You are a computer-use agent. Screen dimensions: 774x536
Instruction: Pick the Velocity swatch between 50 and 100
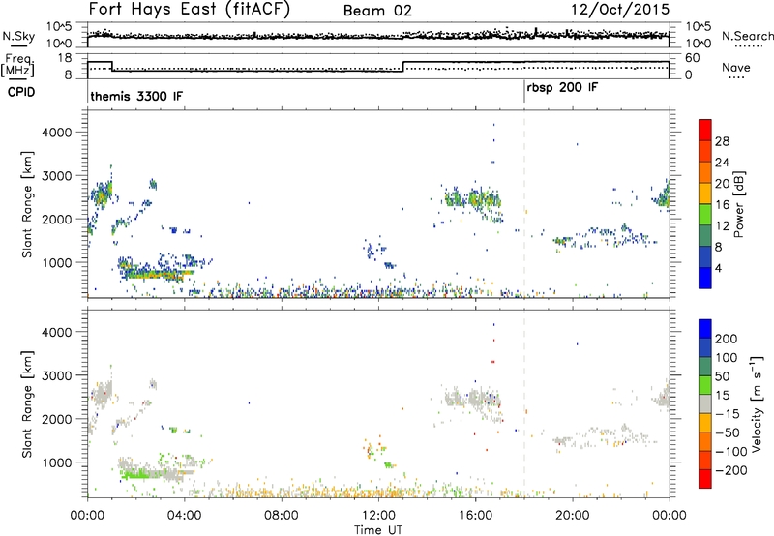coord(705,366)
